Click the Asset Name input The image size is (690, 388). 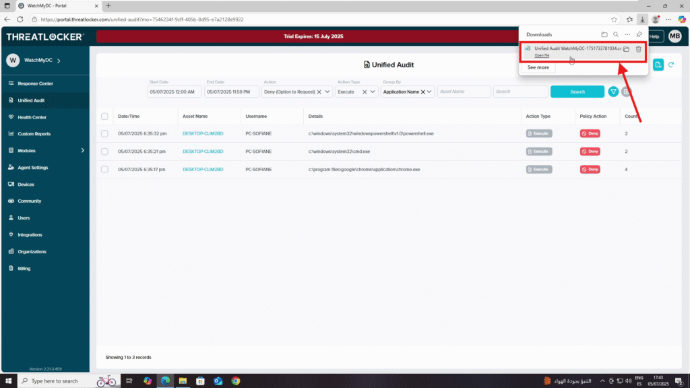(x=464, y=92)
